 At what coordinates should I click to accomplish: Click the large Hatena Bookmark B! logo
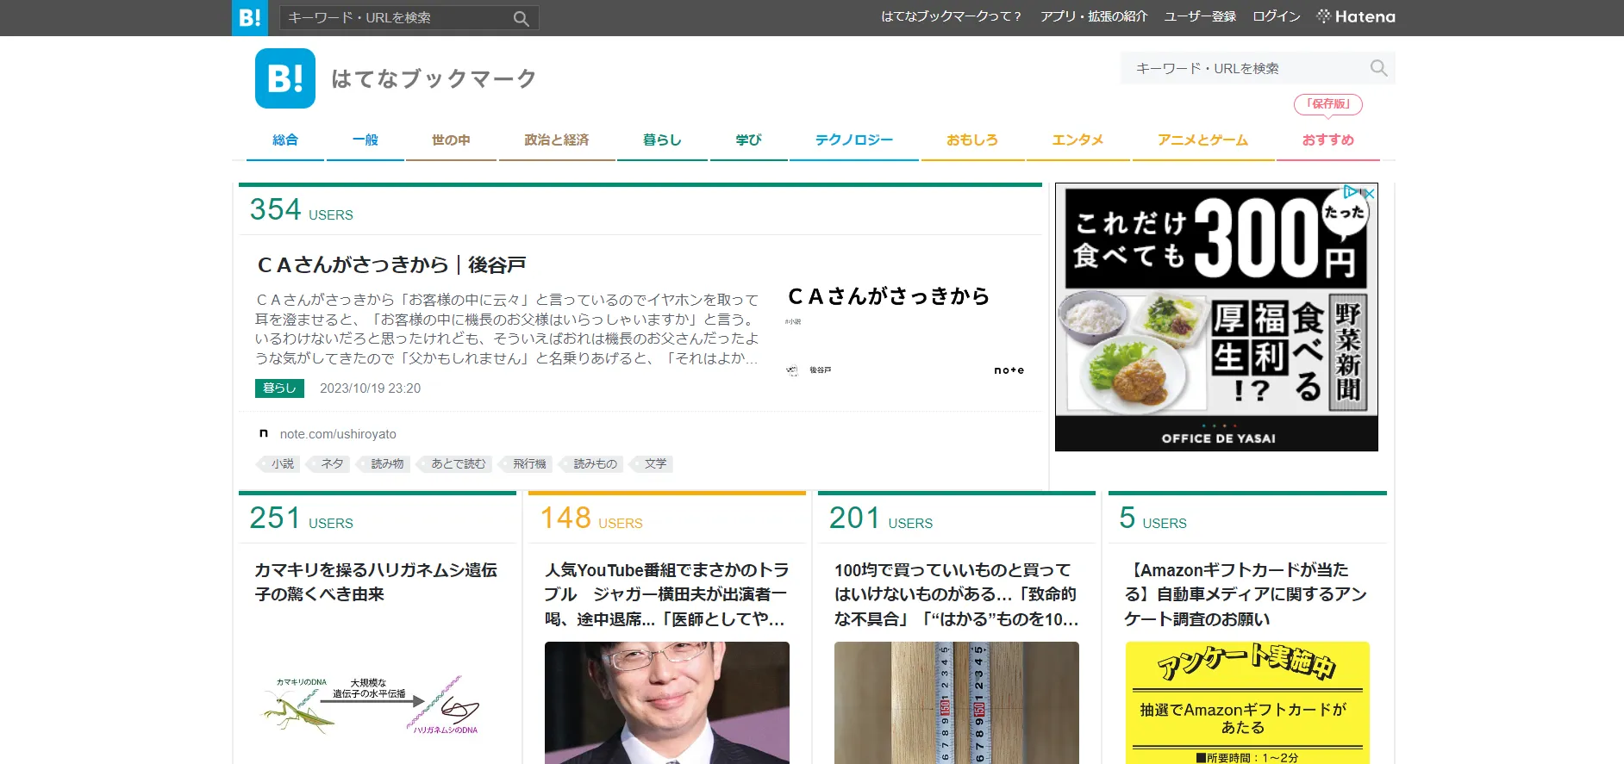click(x=285, y=78)
